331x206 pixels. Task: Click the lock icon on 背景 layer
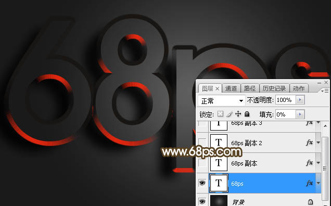(x=310, y=202)
